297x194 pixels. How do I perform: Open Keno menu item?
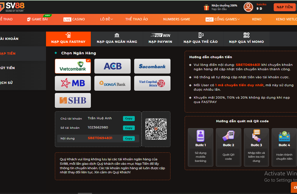[x=257, y=19]
